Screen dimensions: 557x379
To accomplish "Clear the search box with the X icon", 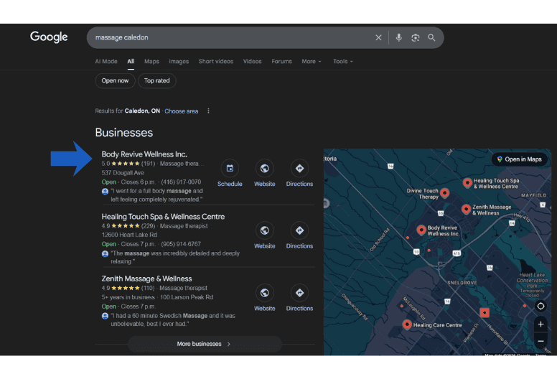I will [x=378, y=37].
